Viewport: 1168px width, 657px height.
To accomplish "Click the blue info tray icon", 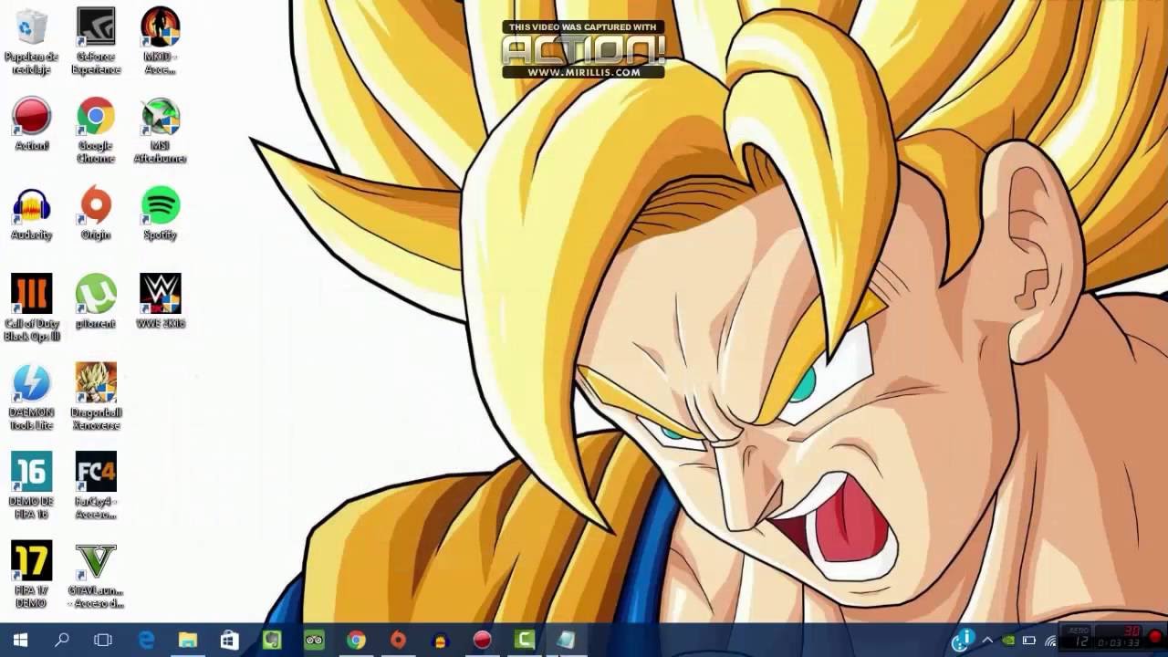I will (x=964, y=640).
